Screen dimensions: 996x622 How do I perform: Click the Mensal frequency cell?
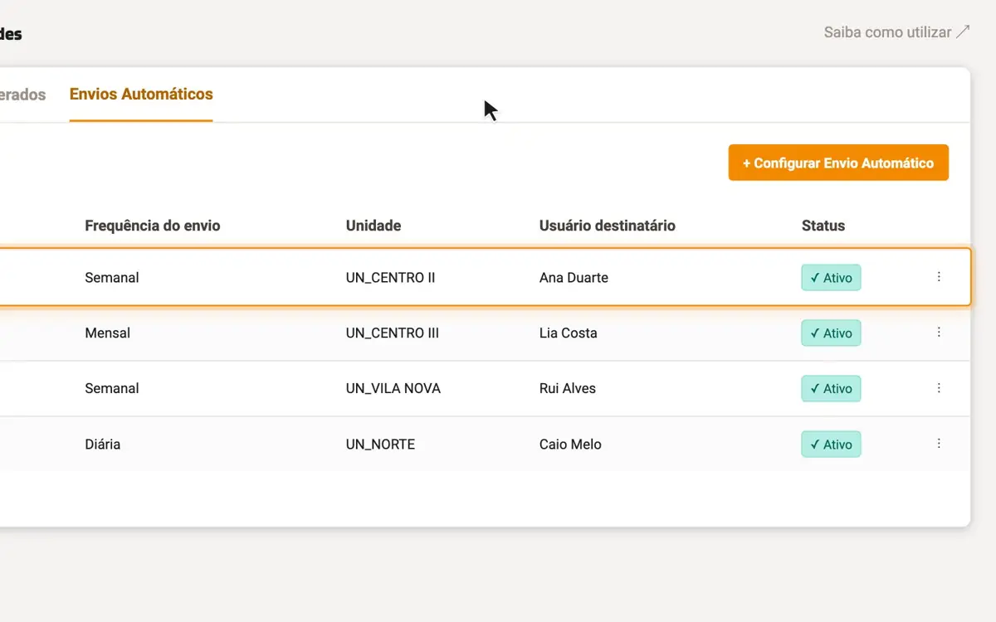[x=108, y=333]
